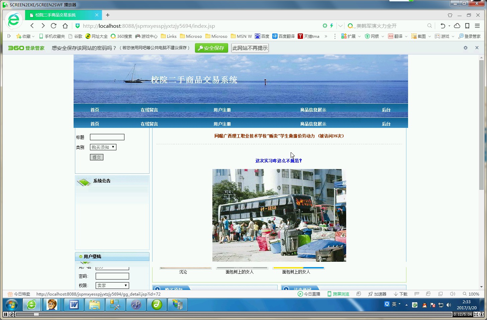Open the browser home page icon
Screen dimensions: 487x320
65,26
